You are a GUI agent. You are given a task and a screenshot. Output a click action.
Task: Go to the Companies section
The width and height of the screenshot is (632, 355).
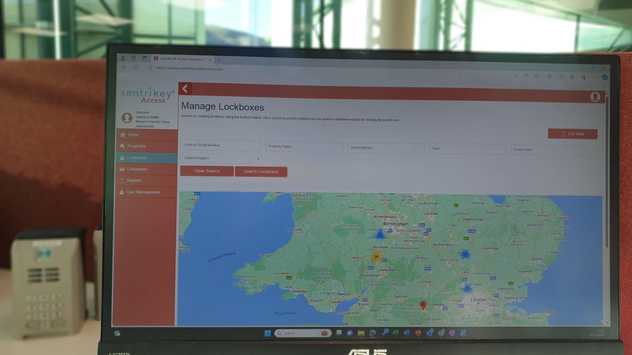[x=137, y=169]
